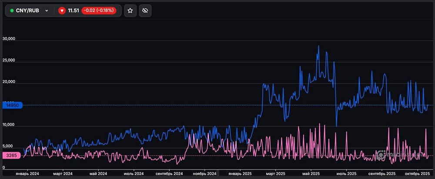Image resolution: width=435 pixels, height=179 pixels.
Task: Add the pair to favorites with the star
Action: point(130,10)
